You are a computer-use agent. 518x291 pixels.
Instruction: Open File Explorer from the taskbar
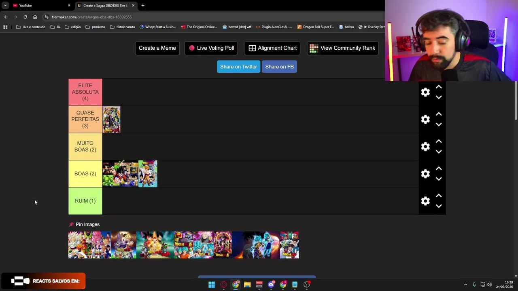pos(247,285)
